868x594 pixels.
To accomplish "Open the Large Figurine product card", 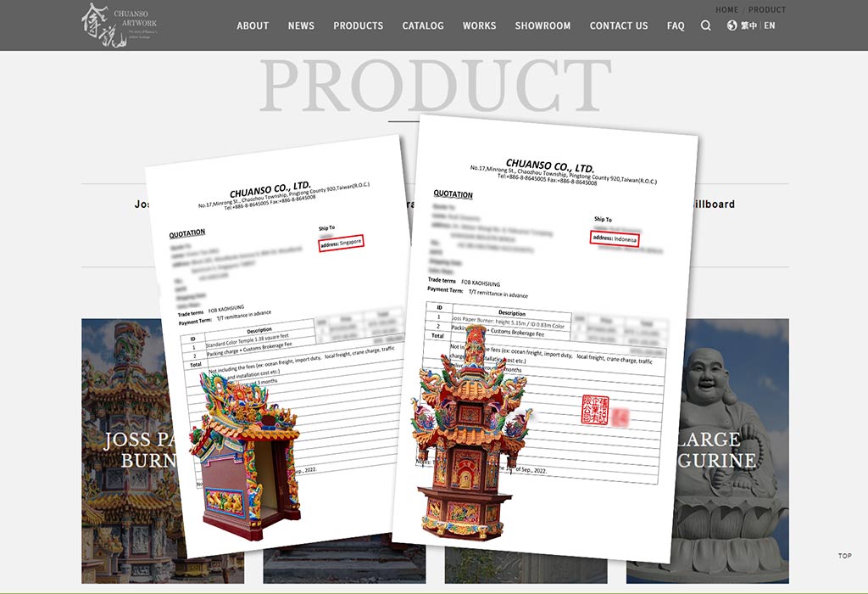I will [x=732, y=450].
